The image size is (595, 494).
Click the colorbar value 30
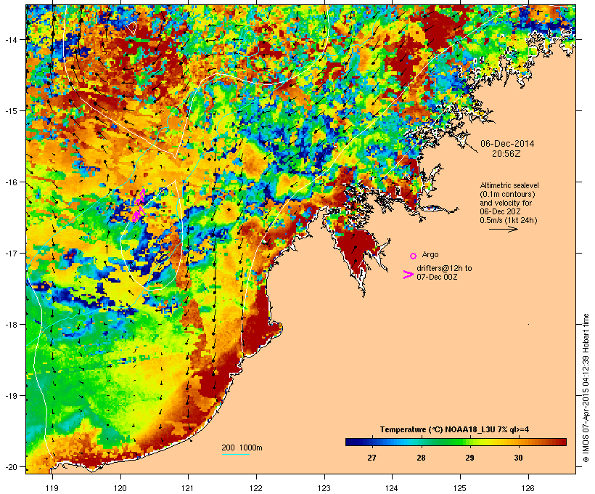[518, 458]
